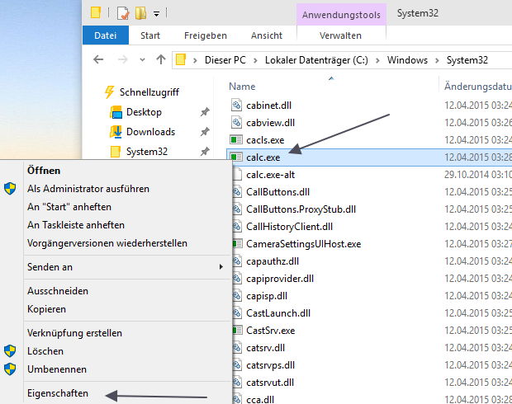
Task: Select CastLaunch.dll file
Action: (278, 313)
